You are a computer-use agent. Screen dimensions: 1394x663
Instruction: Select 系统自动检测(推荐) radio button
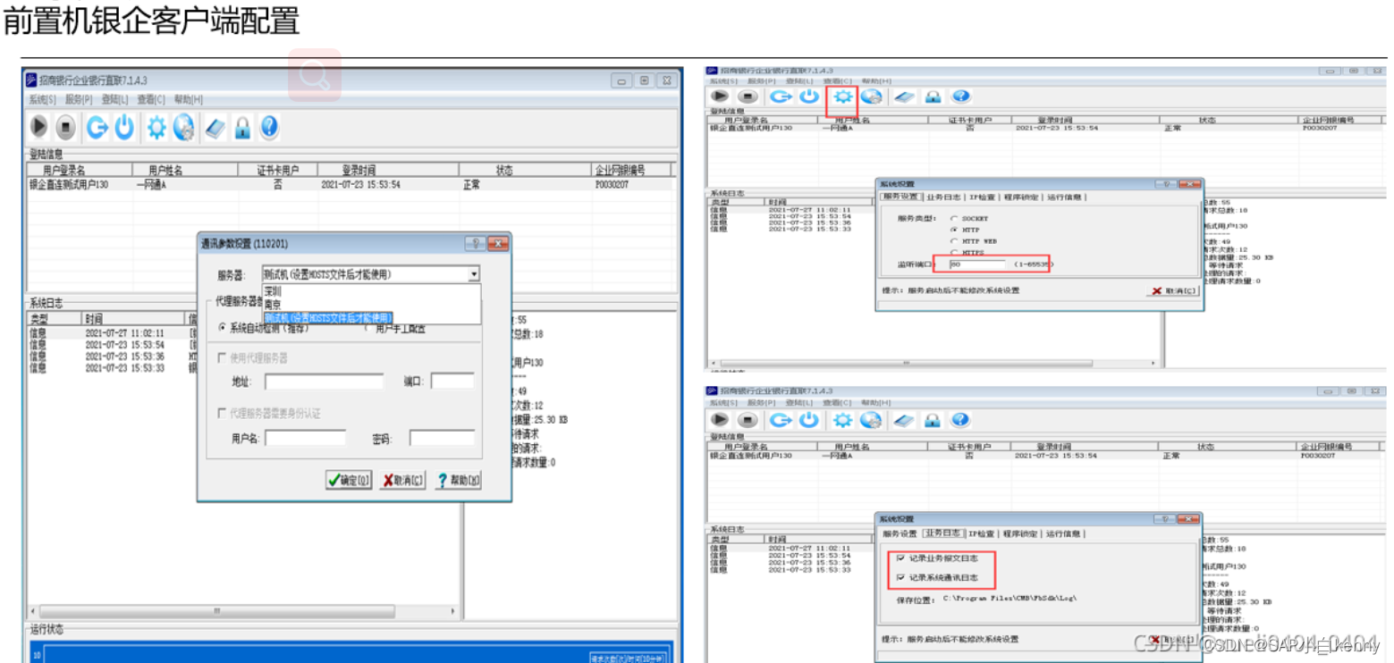click(x=224, y=328)
